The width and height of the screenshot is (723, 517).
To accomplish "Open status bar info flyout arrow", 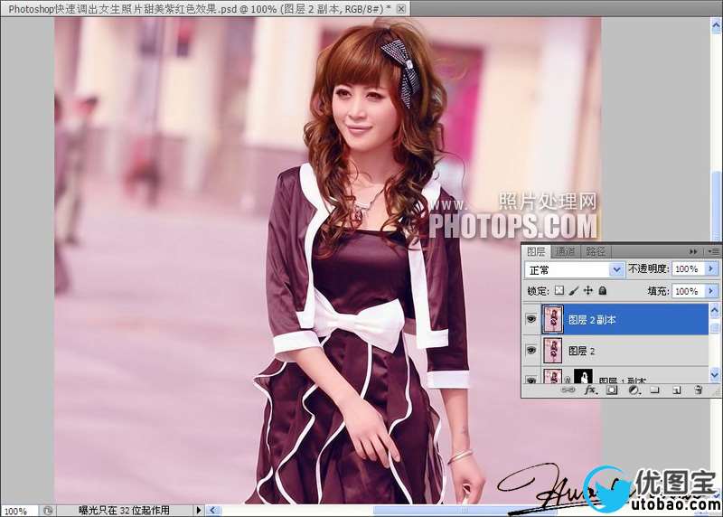I will [199, 510].
